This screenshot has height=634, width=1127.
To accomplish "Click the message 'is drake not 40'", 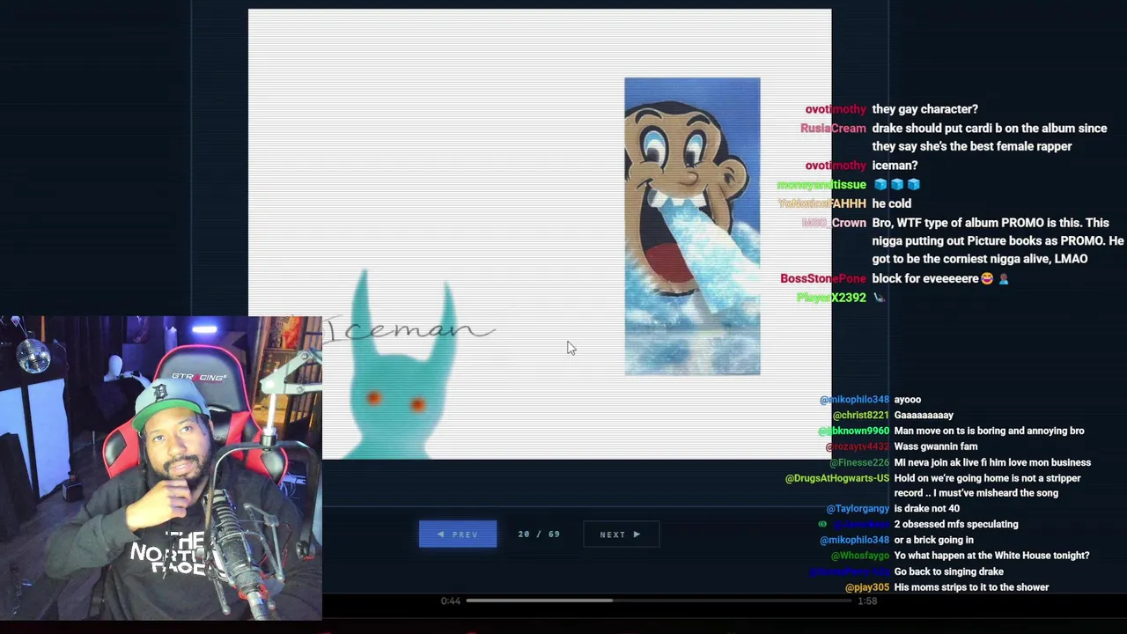I will pyautogui.click(x=926, y=509).
